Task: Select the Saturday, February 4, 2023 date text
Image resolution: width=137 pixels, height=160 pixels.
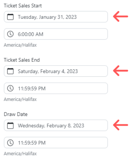Action: (48, 71)
